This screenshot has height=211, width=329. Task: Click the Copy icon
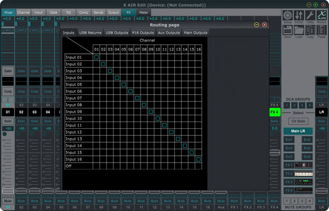click(x=310, y=30)
